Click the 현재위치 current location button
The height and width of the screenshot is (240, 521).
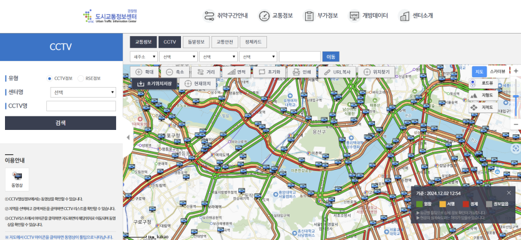pos(197,83)
